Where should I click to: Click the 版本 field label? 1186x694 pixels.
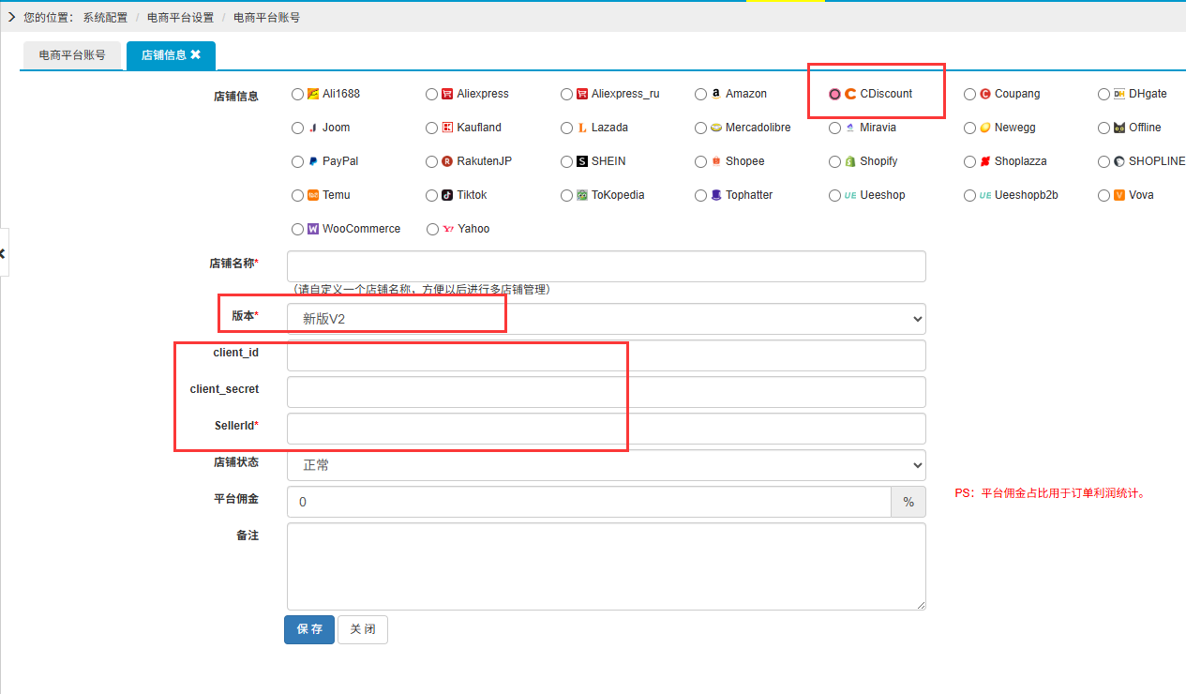click(x=245, y=316)
